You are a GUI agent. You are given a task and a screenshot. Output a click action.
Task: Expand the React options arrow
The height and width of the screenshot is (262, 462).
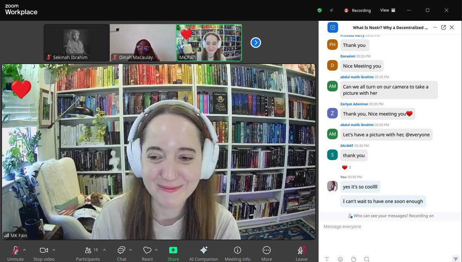coord(156,250)
